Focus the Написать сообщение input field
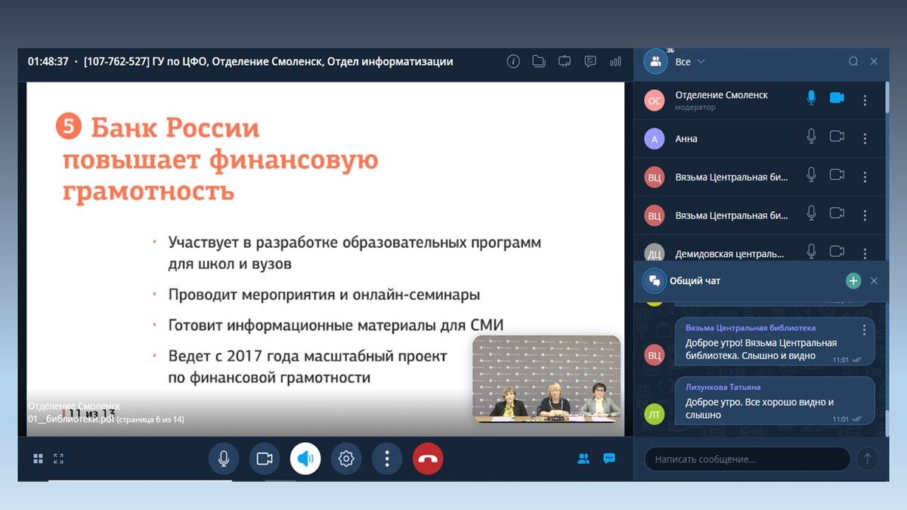This screenshot has width=907, height=510. point(748,459)
